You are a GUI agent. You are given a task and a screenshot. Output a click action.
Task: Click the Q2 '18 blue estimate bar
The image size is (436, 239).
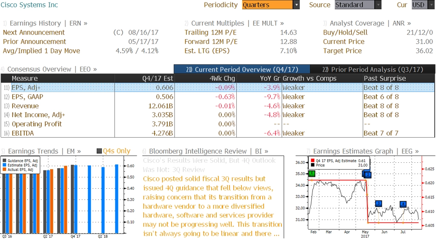tap(103, 200)
